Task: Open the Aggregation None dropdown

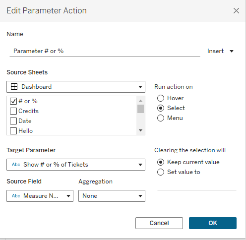Action: click(112, 196)
